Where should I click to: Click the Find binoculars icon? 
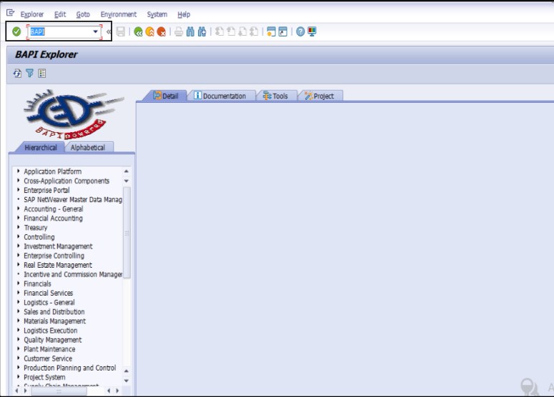pos(190,31)
